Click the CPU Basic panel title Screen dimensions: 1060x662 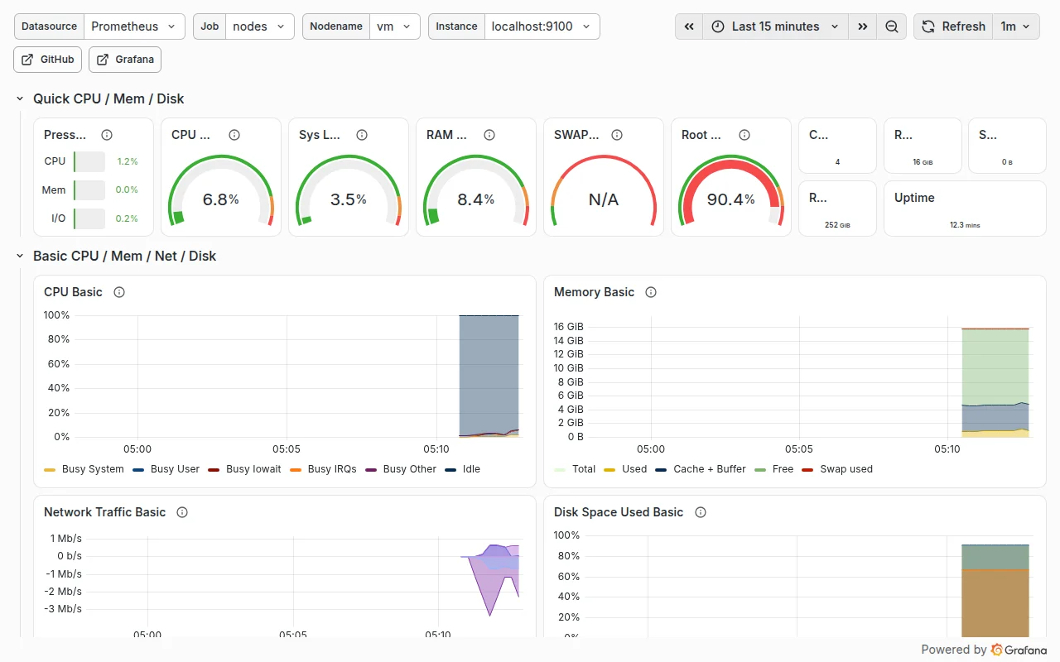[x=73, y=292]
